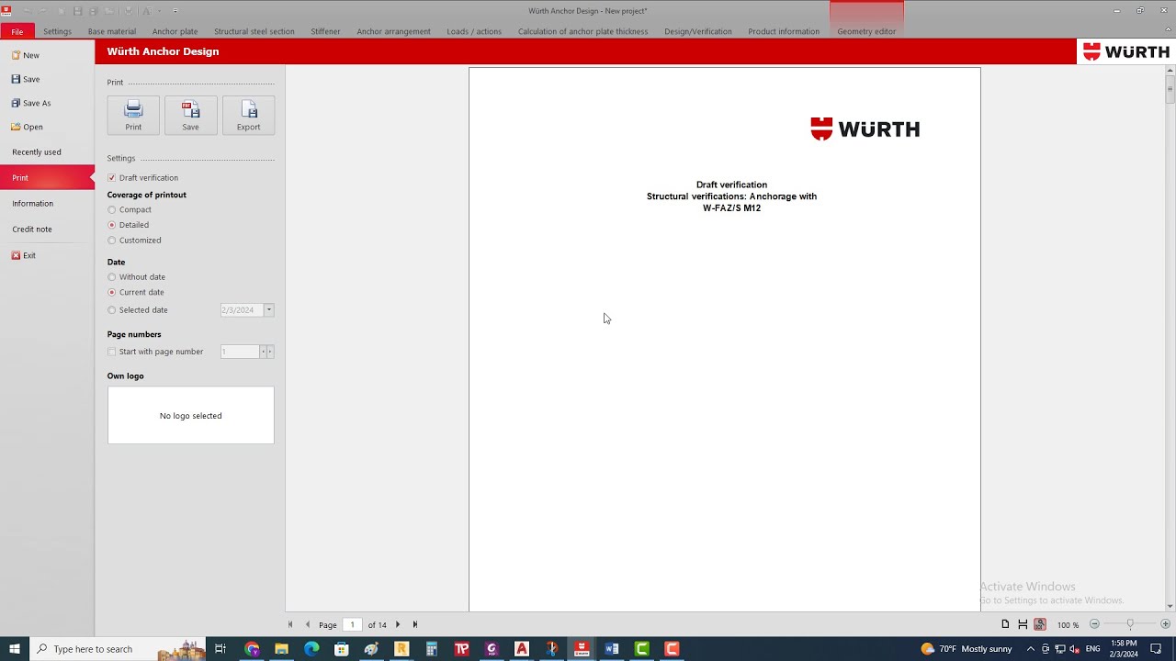Select Detailed coverage of printout
This screenshot has height=661, width=1176.
[x=112, y=225]
